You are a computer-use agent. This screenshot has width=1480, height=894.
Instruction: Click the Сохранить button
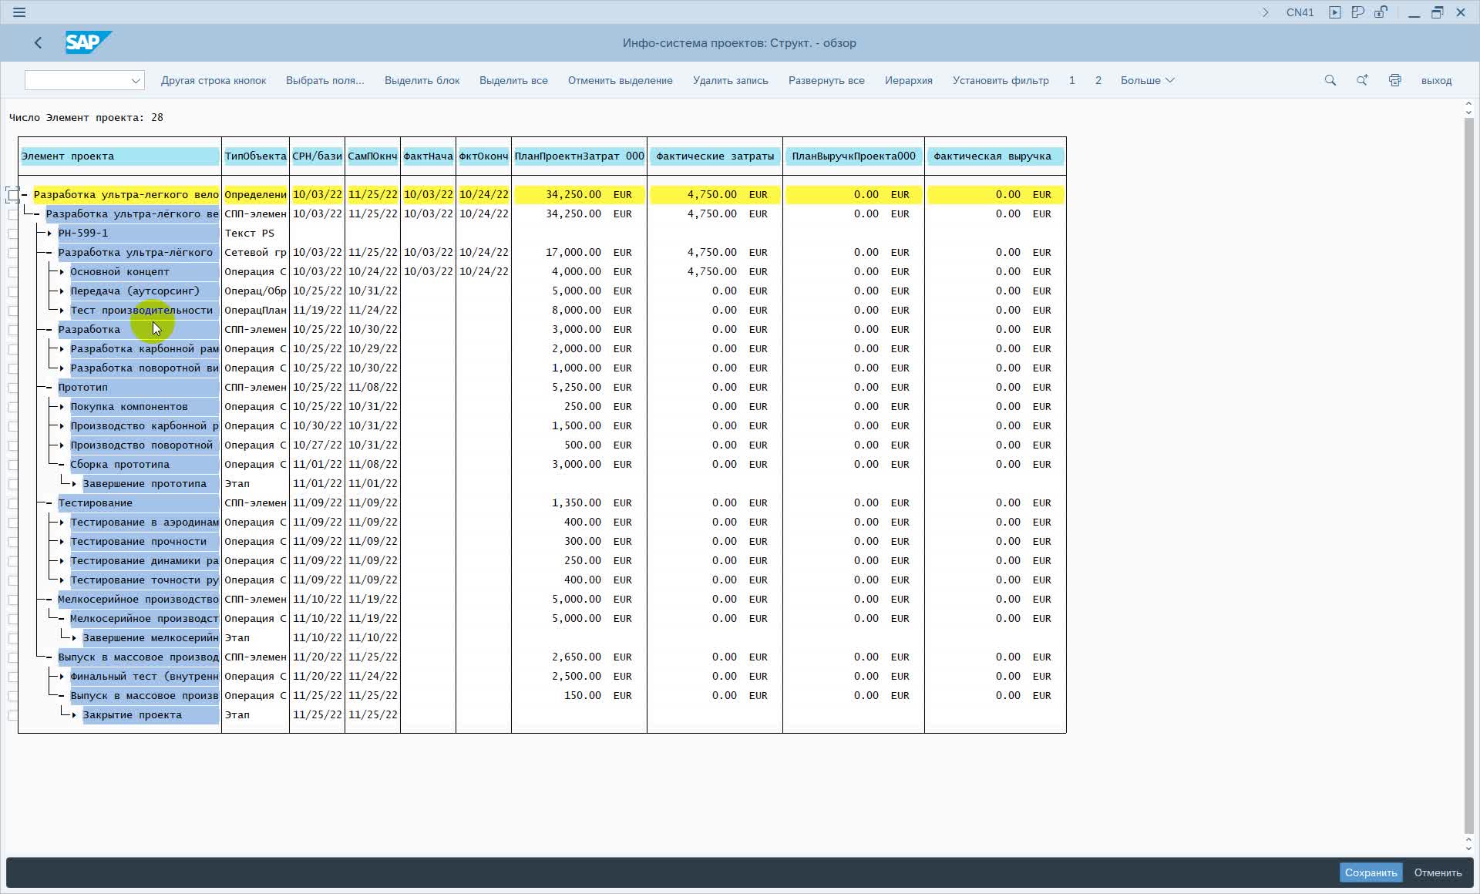point(1371,872)
